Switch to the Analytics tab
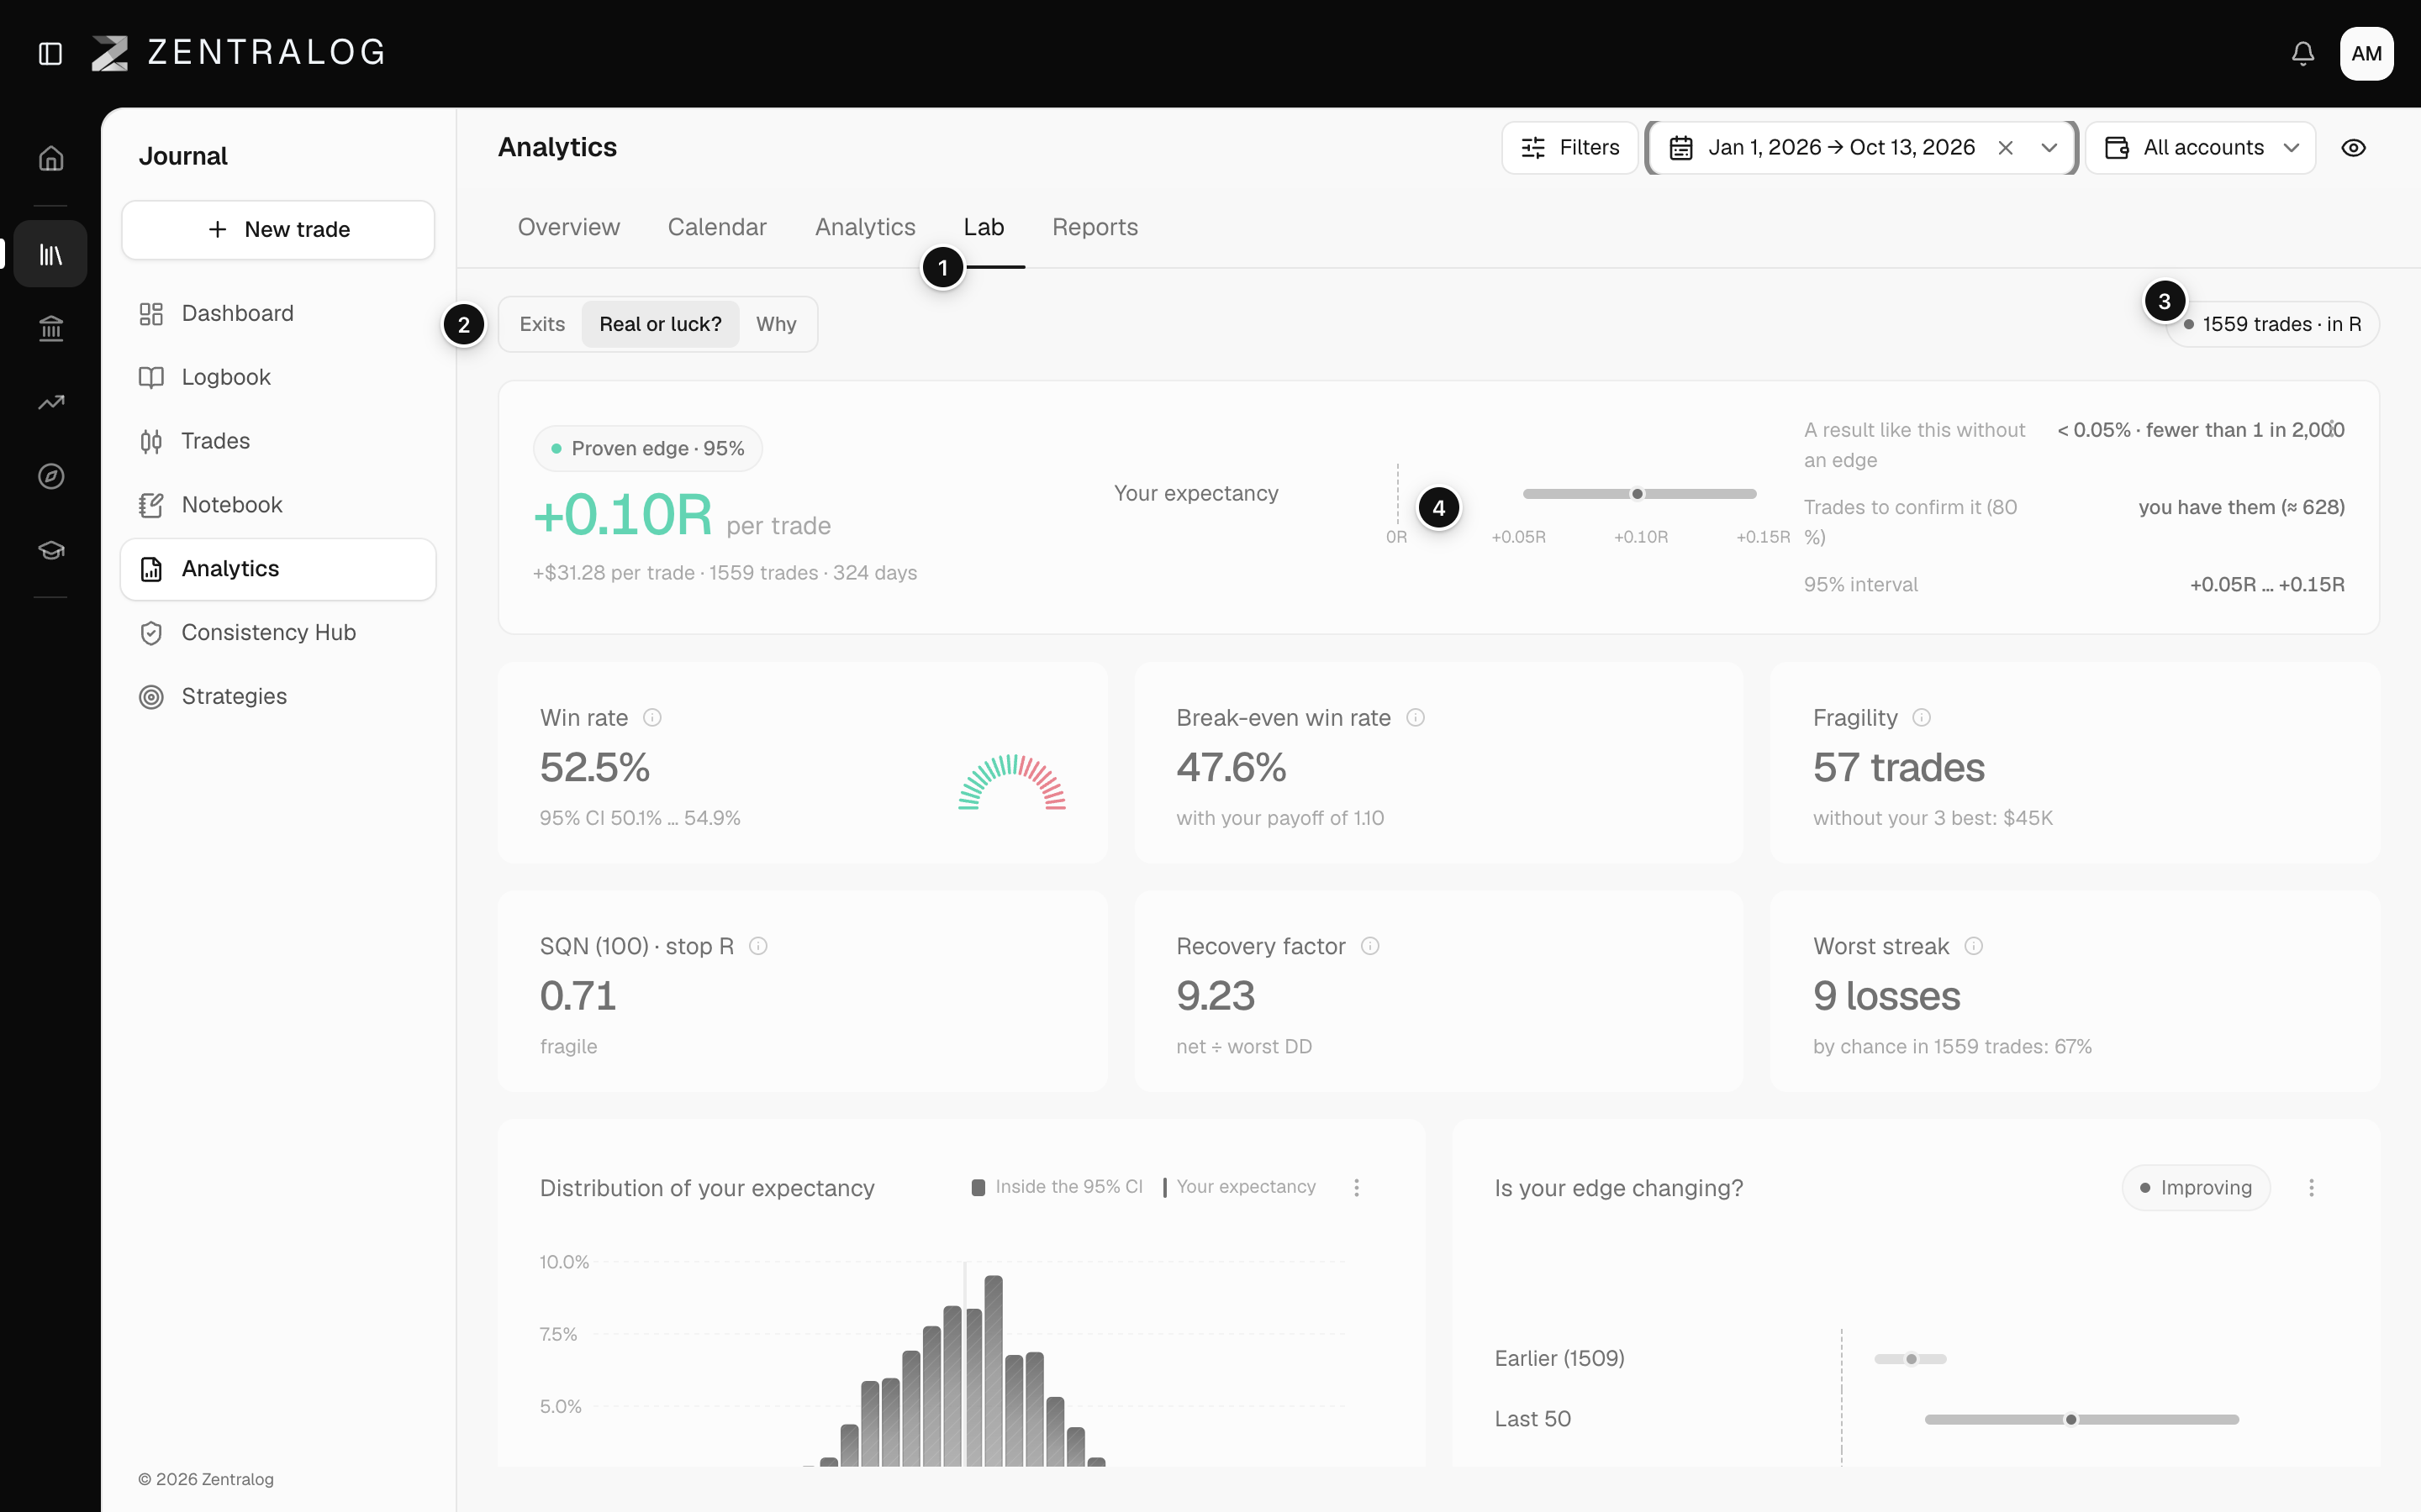This screenshot has height=1512, width=2421. (x=865, y=227)
